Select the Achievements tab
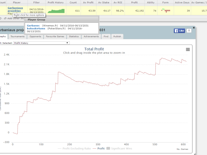The image size is (207, 155). pyautogui.click(x=92, y=36)
